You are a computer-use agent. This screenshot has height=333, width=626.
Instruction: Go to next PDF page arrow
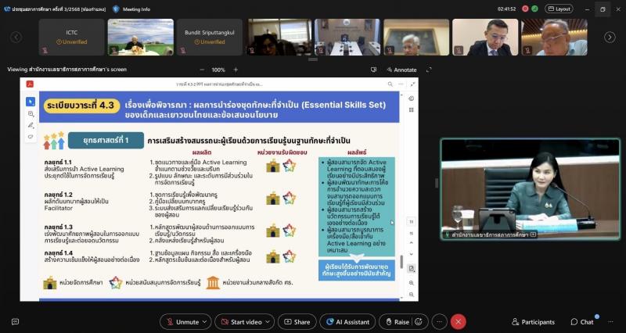pos(412,254)
